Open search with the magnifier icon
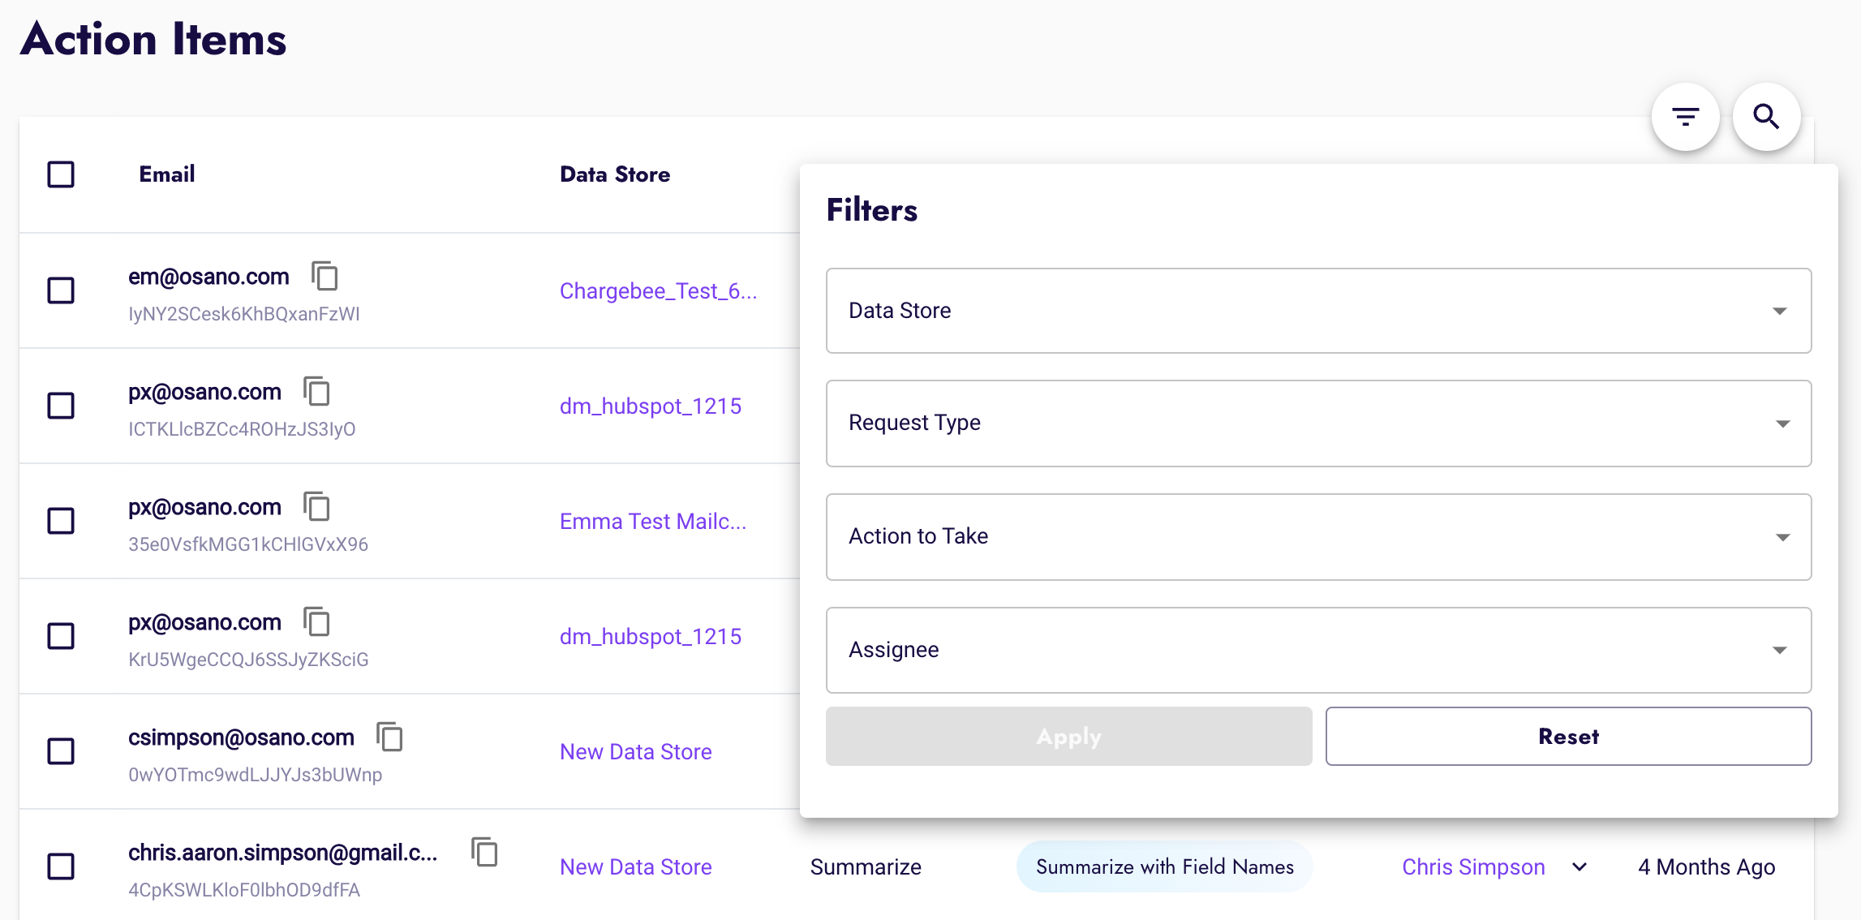 click(x=1766, y=117)
